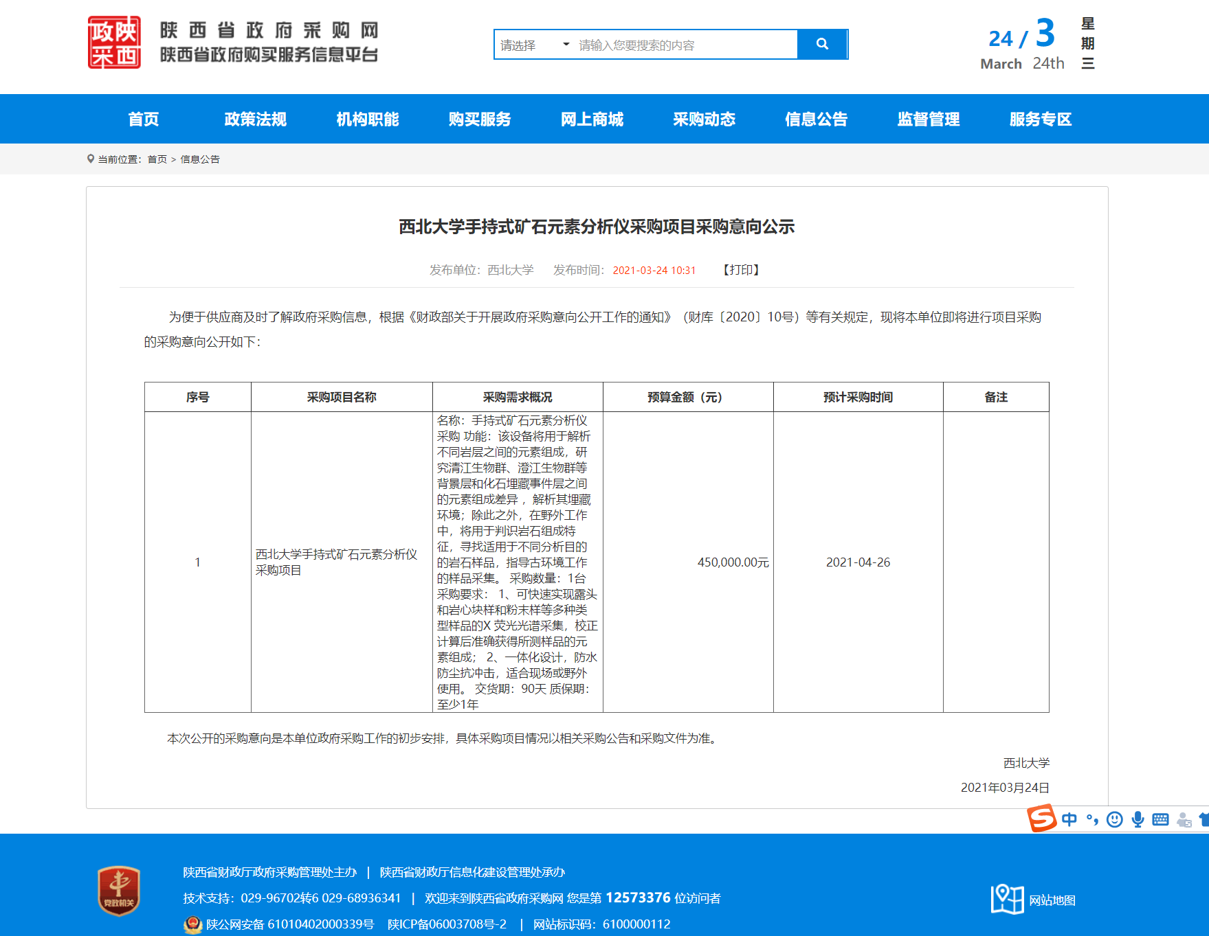This screenshot has height=936, width=1209.
Task: Open the 政策法规 menu
Action: [255, 119]
